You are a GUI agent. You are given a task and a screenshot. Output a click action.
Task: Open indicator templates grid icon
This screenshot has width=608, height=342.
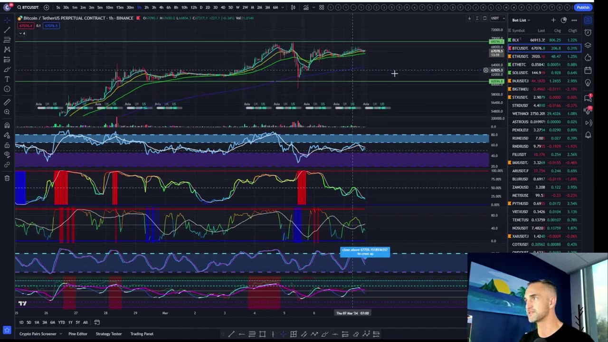pyautogui.click(x=322, y=7)
